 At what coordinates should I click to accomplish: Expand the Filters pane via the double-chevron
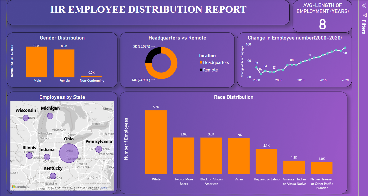pos(364,6)
